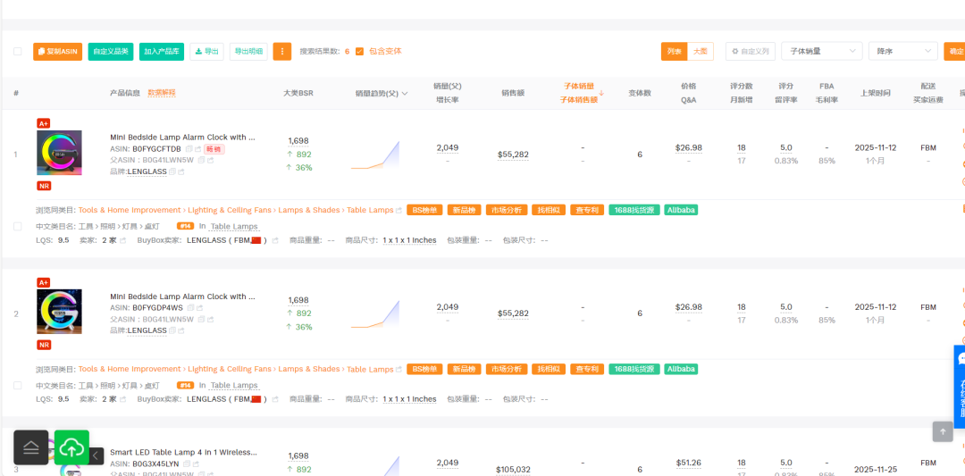
Task: Open category link icon after Table Lamps, row 1
Action: (399, 211)
